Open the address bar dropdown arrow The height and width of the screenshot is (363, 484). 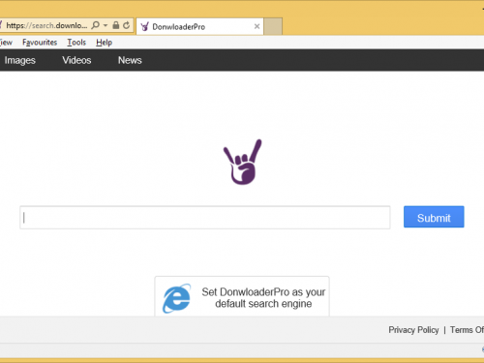pyautogui.click(x=106, y=25)
